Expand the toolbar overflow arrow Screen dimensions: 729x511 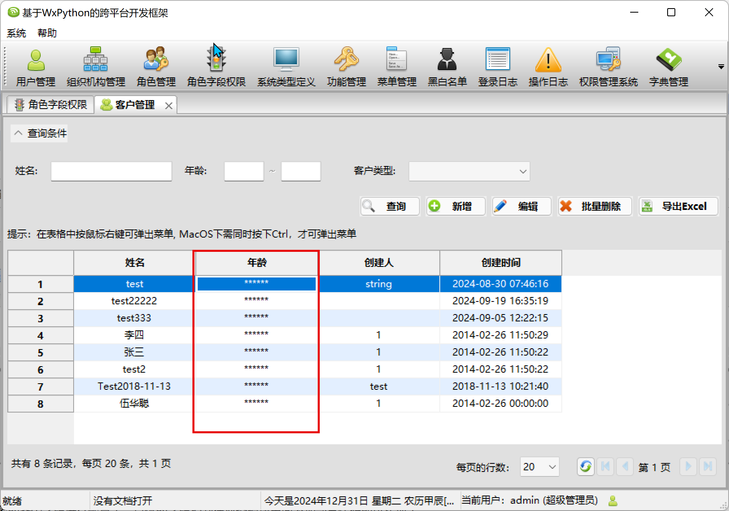721,67
